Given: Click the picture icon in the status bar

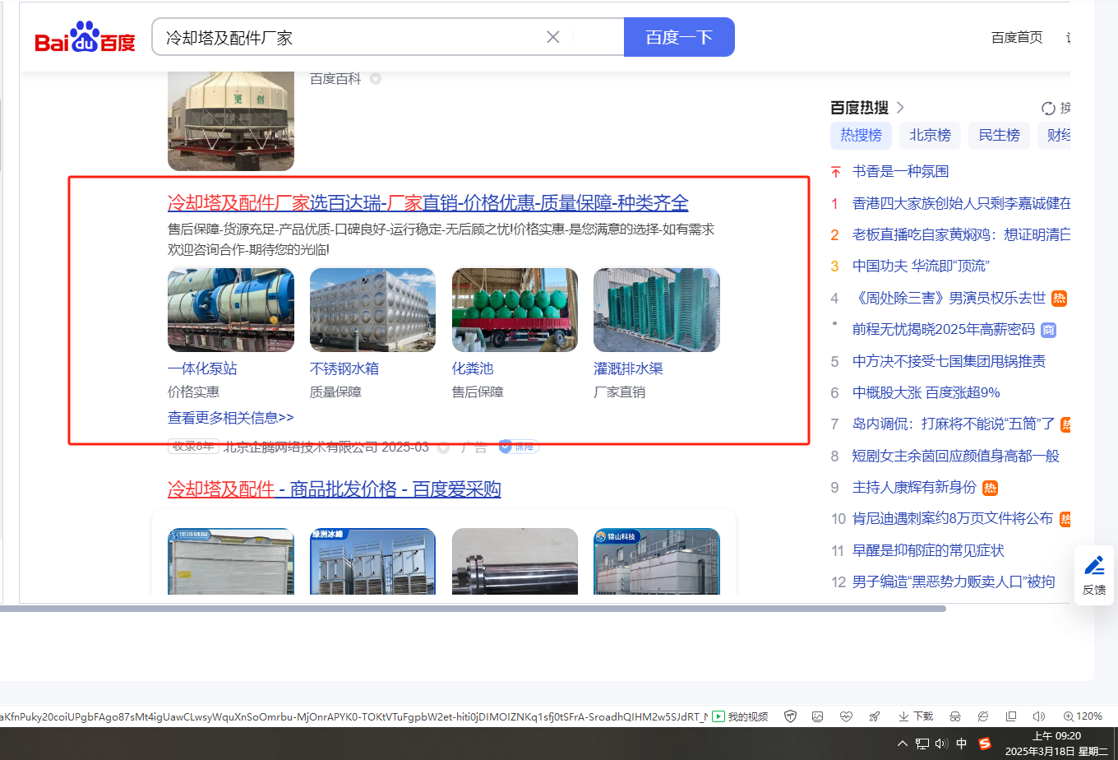Looking at the screenshot, I should (x=817, y=716).
